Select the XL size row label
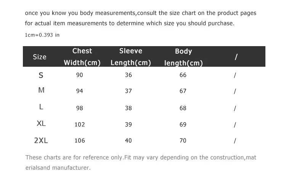This screenshot has width=286, height=180. [41, 124]
